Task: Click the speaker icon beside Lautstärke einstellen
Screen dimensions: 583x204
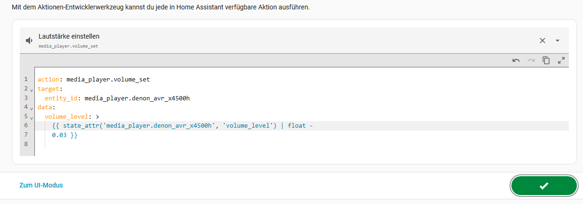Action: [x=29, y=41]
